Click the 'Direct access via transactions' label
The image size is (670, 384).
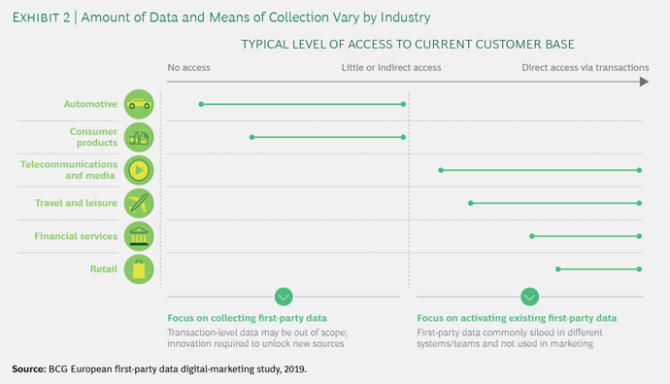585,67
